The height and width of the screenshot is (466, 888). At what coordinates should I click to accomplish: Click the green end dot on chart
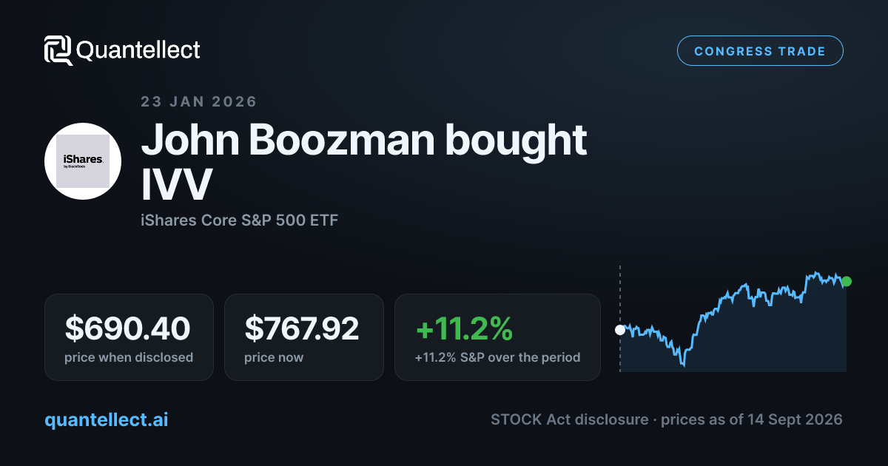[x=847, y=281]
